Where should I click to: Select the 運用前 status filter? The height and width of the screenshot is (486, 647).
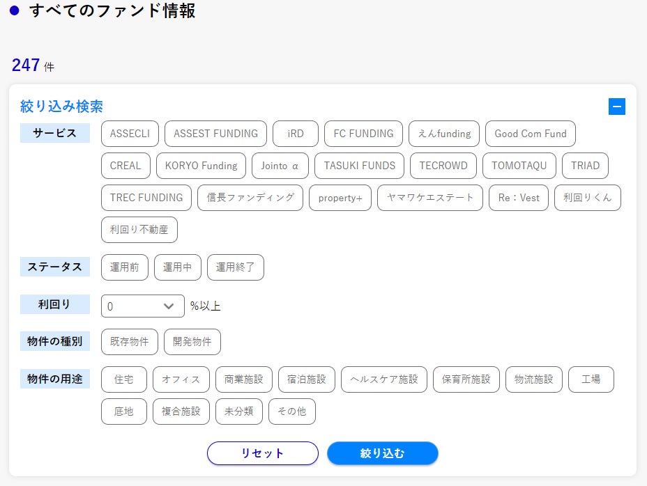[x=125, y=267]
